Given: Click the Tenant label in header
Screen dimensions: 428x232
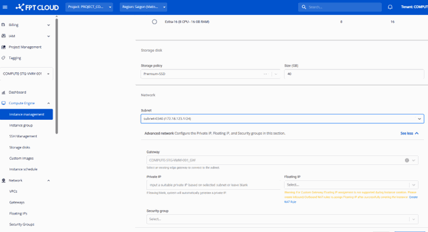Looking at the screenshot, I should (414, 7).
